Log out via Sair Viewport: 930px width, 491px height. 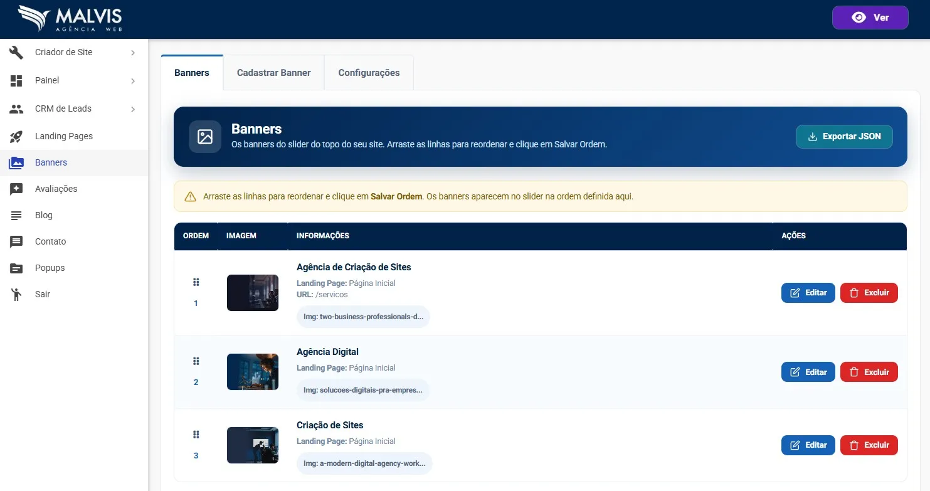74,294
